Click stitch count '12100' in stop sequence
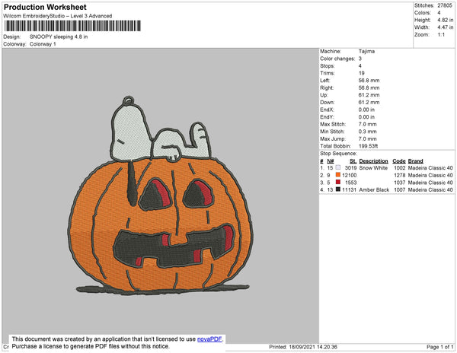 [x=350, y=175]
